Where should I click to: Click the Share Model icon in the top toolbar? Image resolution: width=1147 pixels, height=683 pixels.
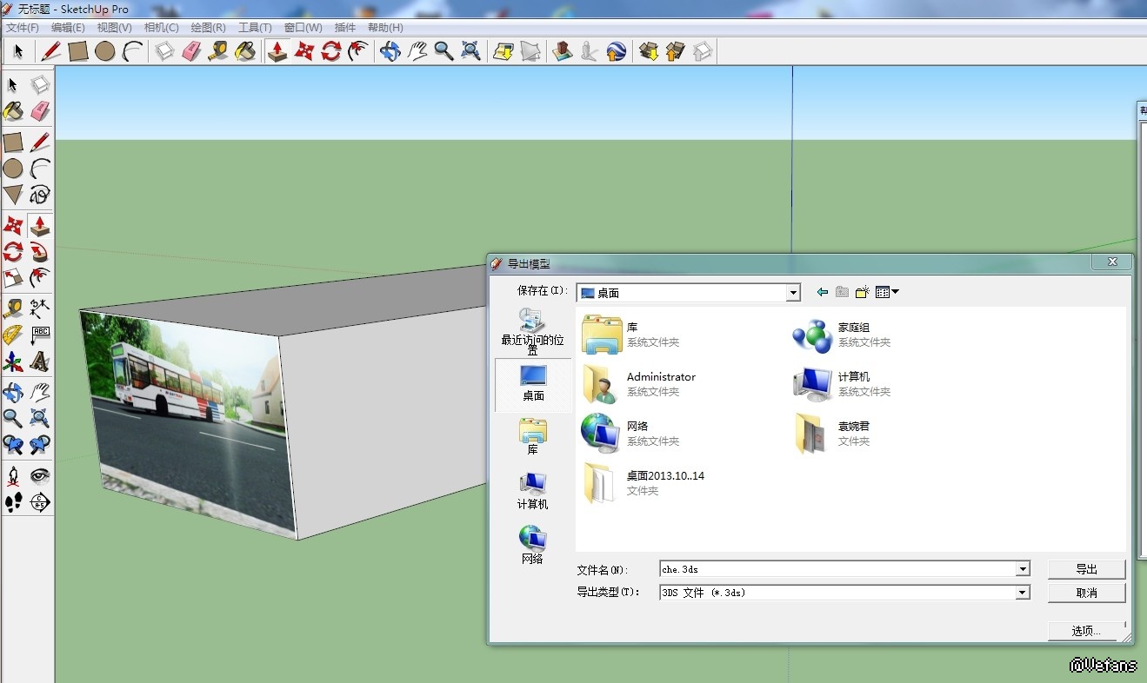675,51
